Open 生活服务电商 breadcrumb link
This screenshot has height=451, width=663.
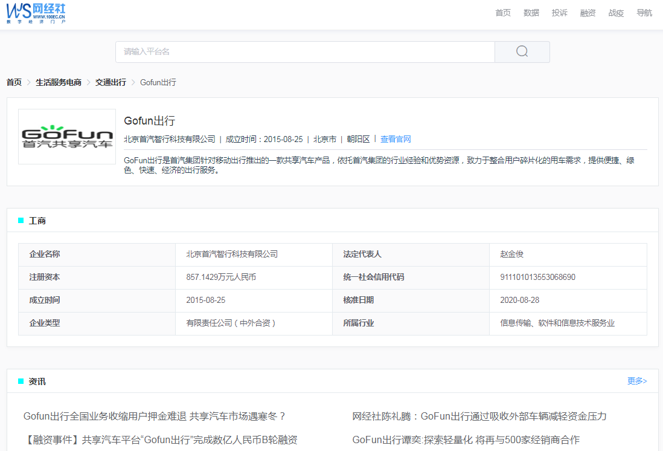[59, 82]
